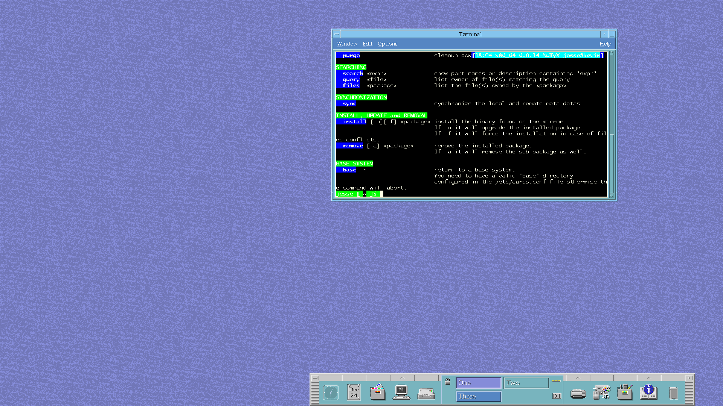This screenshot has width=723, height=406.
Task: Click the 'remove' command text
Action: (353, 146)
